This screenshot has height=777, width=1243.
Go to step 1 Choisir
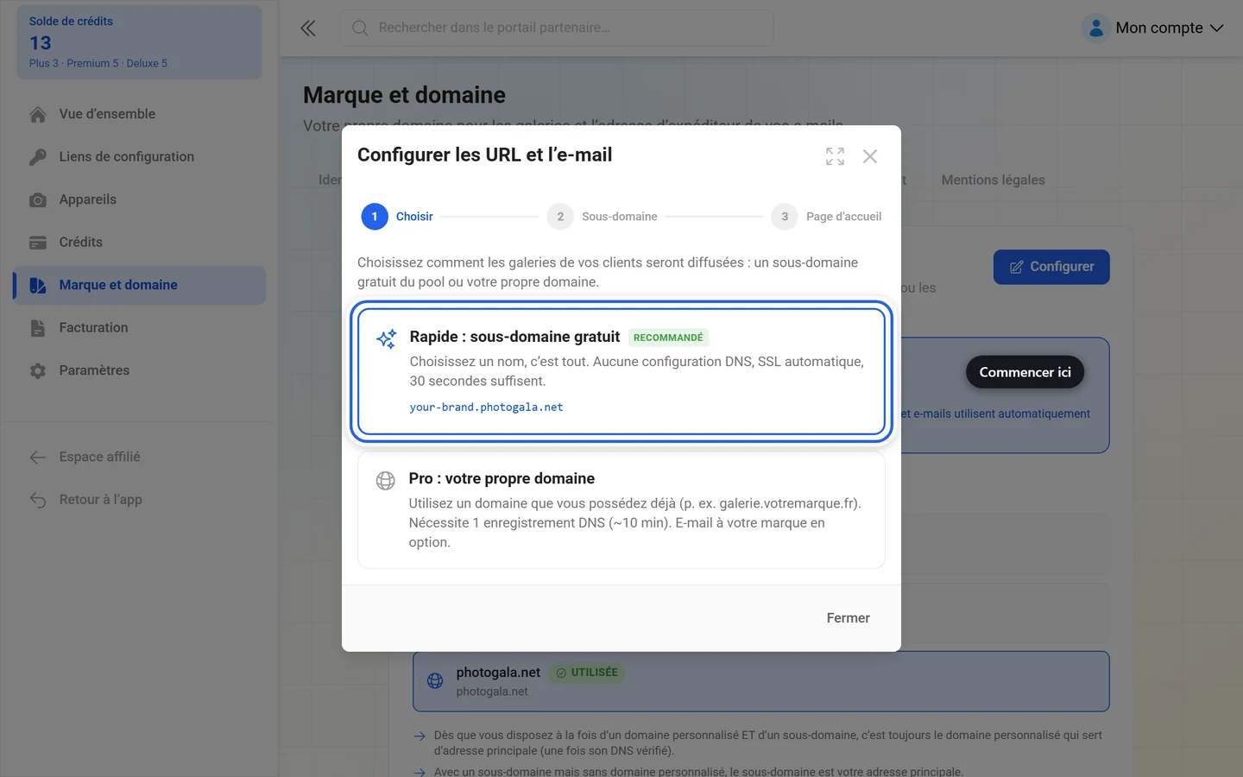click(x=397, y=217)
